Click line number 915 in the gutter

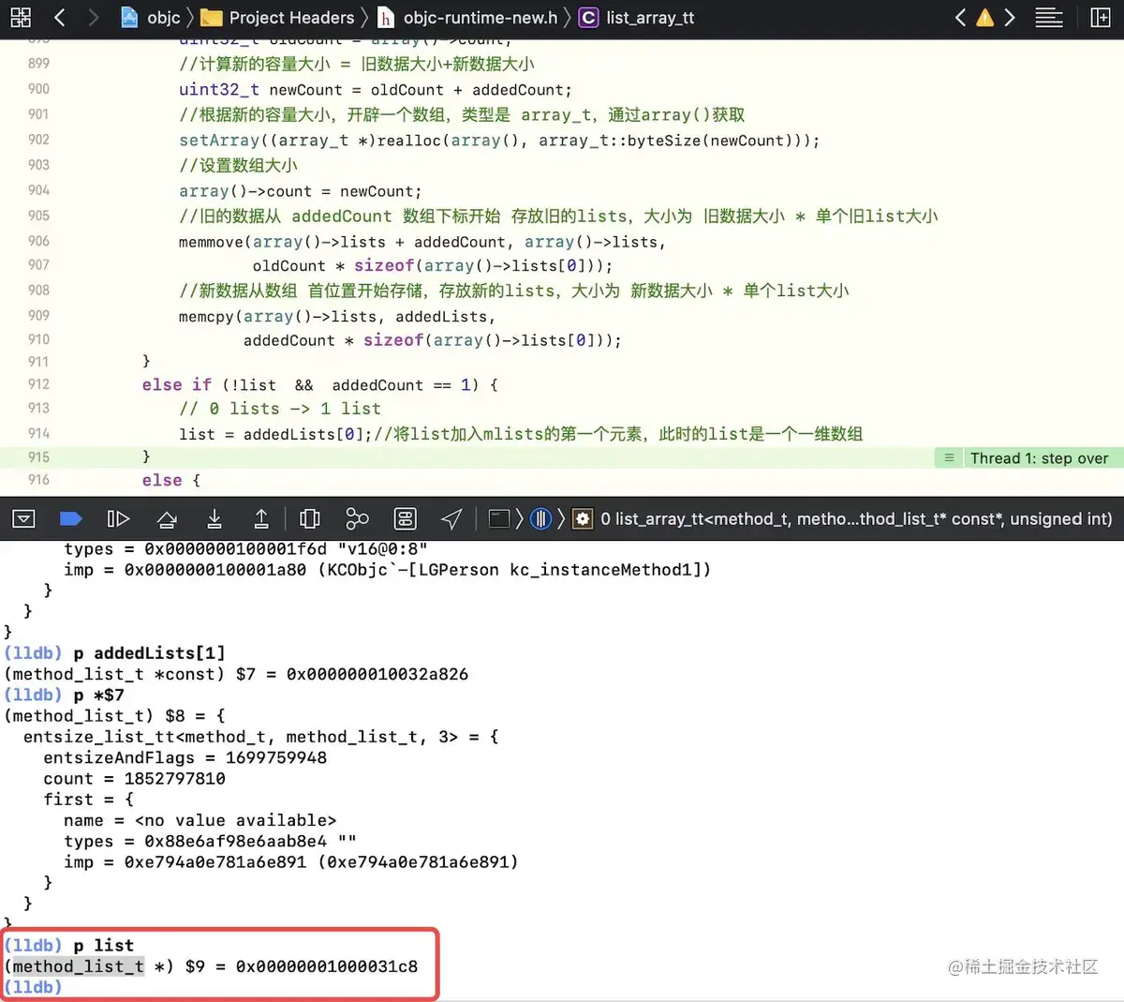tap(38, 457)
